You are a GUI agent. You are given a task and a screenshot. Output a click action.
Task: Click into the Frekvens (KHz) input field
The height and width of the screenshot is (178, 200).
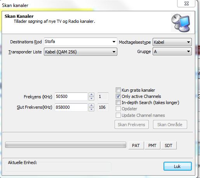pyautogui.click(x=71, y=96)
